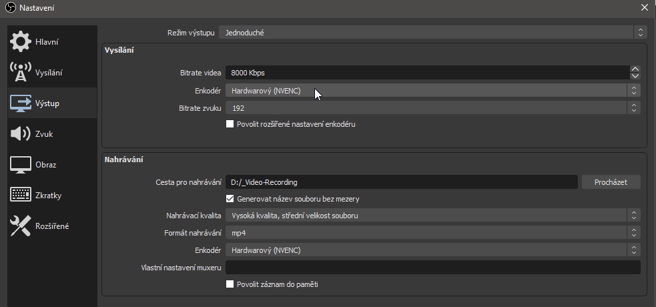Expand the Nahrávací kvalita dropdown
The width and height of the screenshot is (656, 307).
(x=433, y=216)
